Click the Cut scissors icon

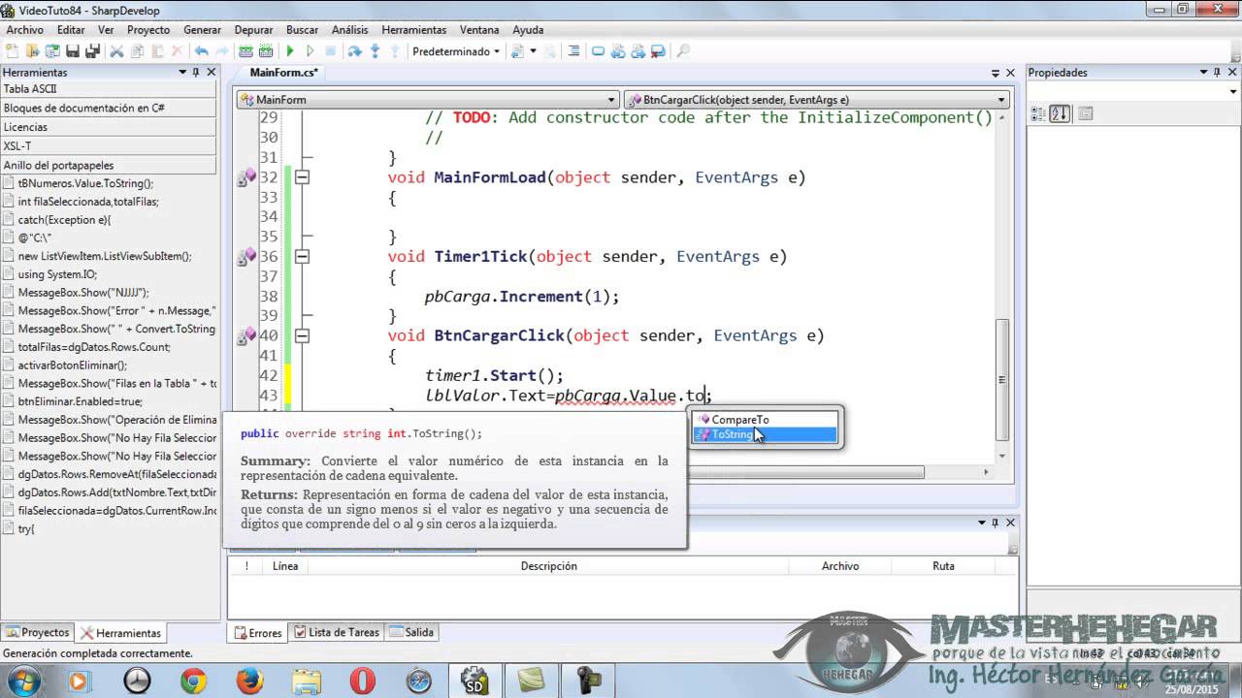[x=116, y=51]
